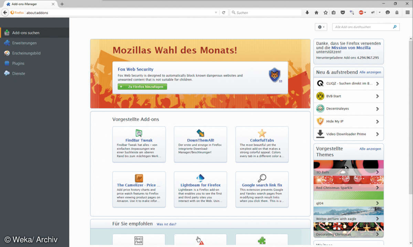Viewport: 413px width, 247px height.
Task: Click 'Alle anzeigen' beside Vorgestellte Themes
Action: tap(370, 149)
